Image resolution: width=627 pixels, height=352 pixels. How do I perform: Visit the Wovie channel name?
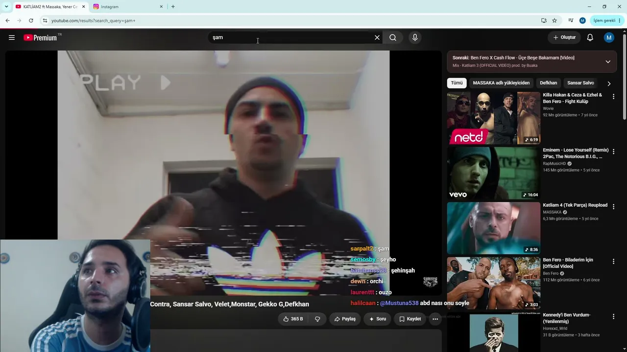pyautogui.click(x=548, y=109)
